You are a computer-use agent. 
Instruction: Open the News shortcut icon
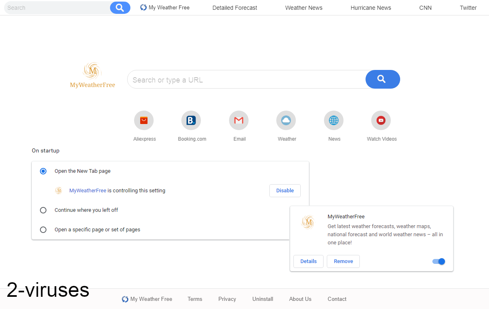coord(334,120)
